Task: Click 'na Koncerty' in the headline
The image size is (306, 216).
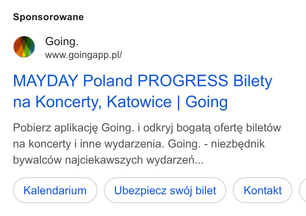Action: [x=57, y=102]
